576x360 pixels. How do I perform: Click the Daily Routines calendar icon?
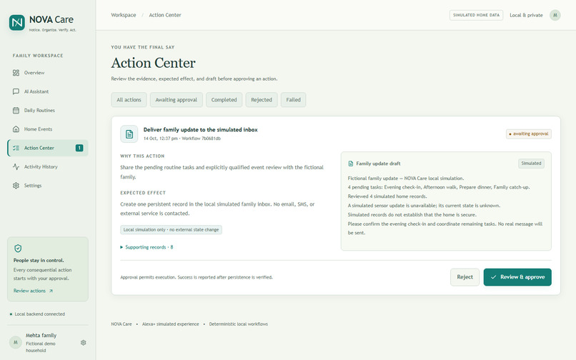[x=16, y=110]
